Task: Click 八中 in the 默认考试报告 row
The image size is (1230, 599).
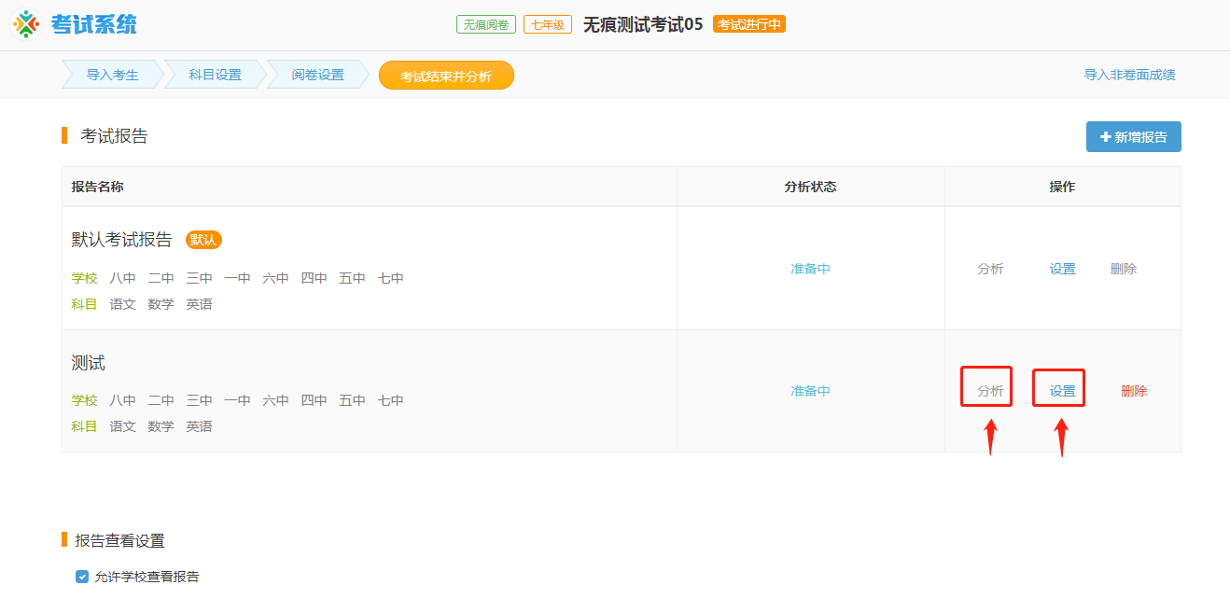Action: click(123, 278)
